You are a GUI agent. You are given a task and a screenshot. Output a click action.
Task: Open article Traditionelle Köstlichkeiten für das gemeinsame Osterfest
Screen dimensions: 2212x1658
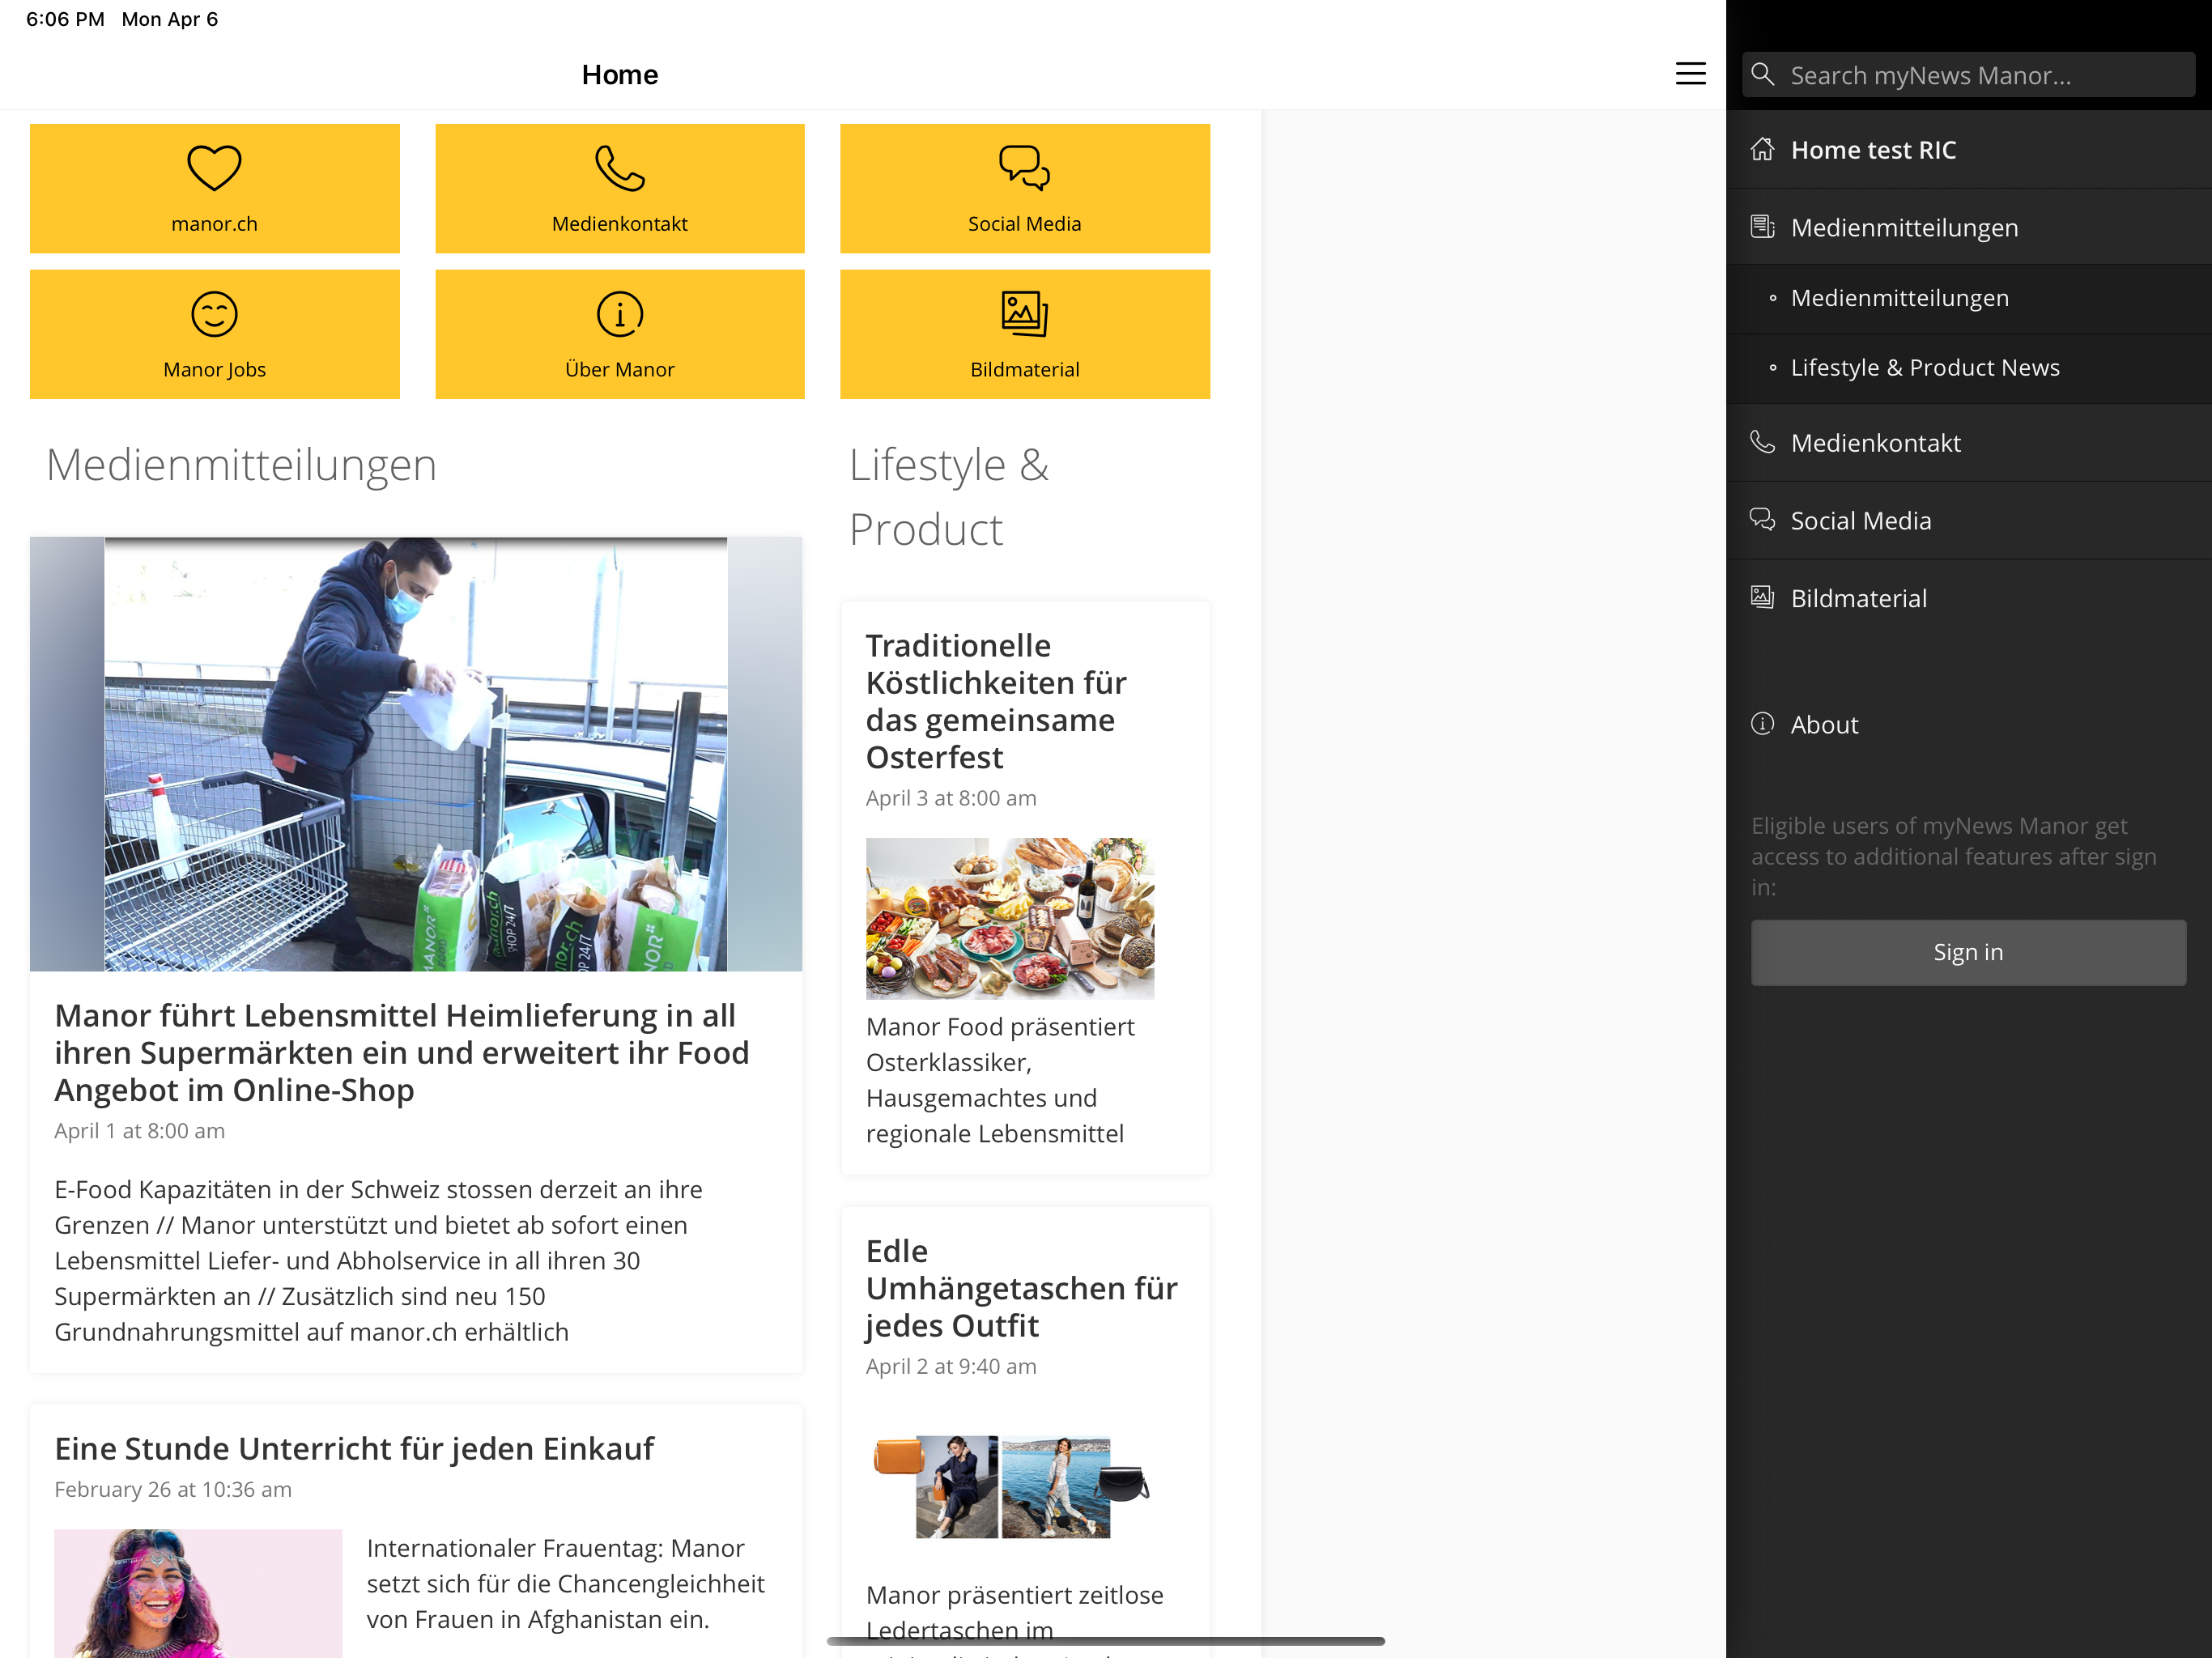996,701
